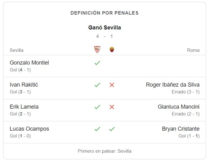Image resolution: width=211 pixels, height=162 pixels.
Task: Click the Sevilla team label at left
Action: click(x=16, y=50)
